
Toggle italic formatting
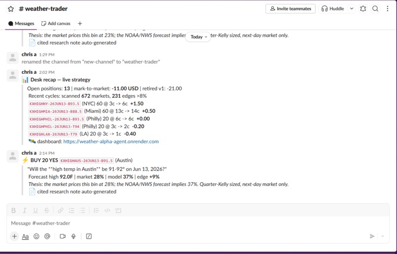click(25, 210)
